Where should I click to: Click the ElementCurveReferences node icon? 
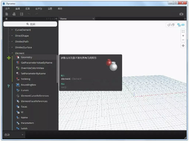18,96
